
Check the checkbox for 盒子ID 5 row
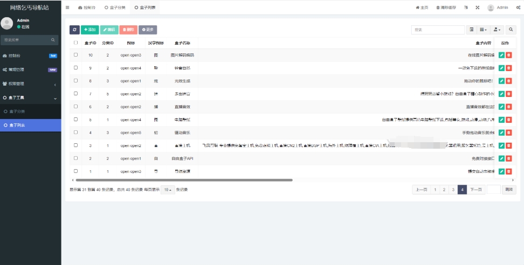coord(75,120)
